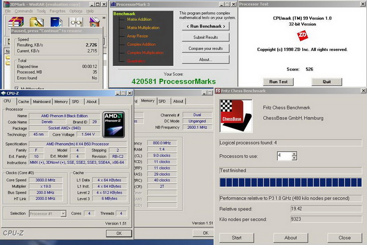Image resolution: width=367 pixels, height=245 pixels.
Task: Select Quadratics in Benchmark tree
Action: (x=136, y=61)
